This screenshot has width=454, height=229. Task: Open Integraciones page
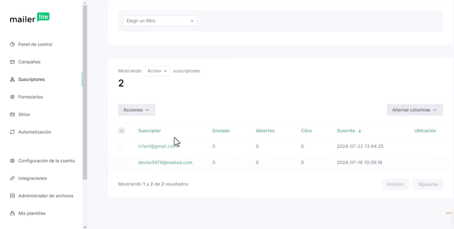[x=32, y=178]
